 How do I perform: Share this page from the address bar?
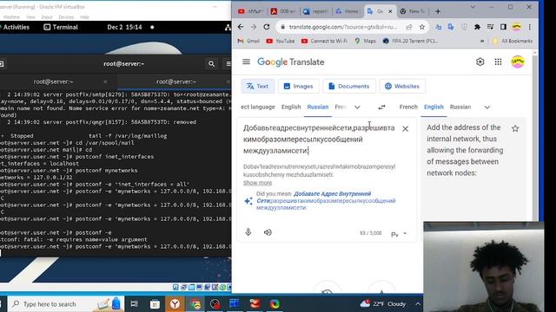[409, 27]
